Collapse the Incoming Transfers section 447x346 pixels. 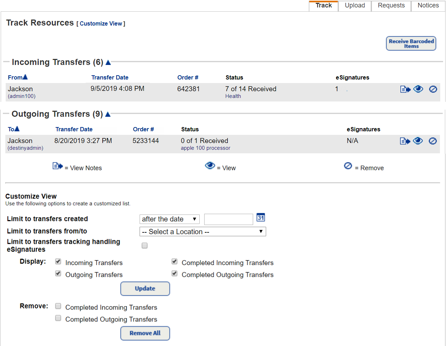[x=108, y=62]
